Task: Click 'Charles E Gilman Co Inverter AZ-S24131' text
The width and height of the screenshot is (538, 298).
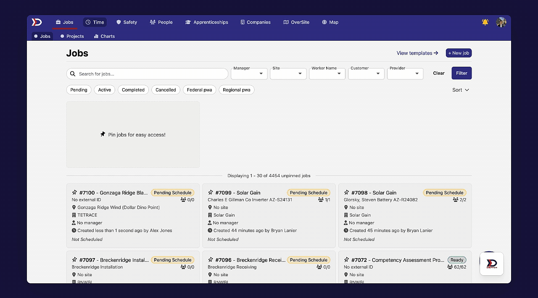Action: tap(250, 200)
